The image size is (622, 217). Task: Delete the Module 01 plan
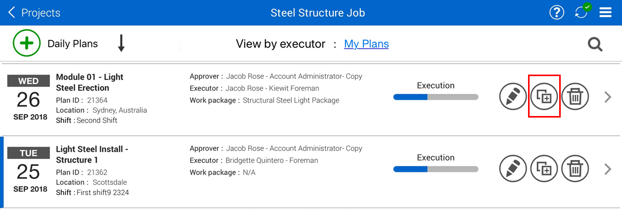pos(575,96)
